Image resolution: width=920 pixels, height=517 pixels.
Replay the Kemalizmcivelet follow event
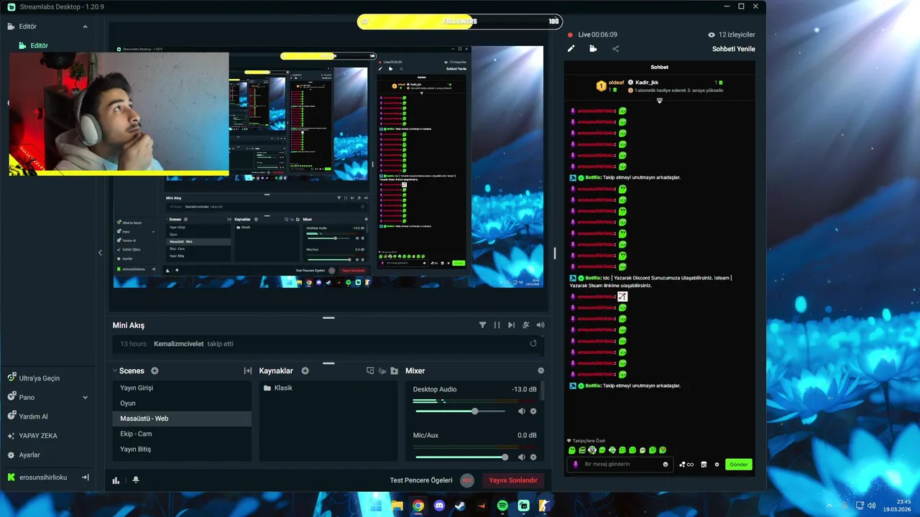click(533, 344)
